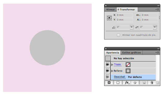Close the Transformar panel window
Image resolution: width=164 pixels, height=95 pixels.
106,5
